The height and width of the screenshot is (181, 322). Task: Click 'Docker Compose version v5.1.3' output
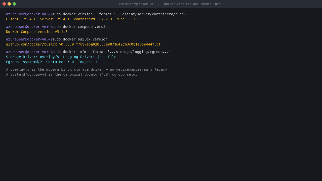coord(37,32)
